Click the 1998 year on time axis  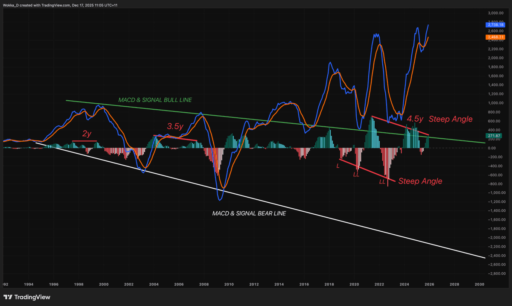[79, 284]
